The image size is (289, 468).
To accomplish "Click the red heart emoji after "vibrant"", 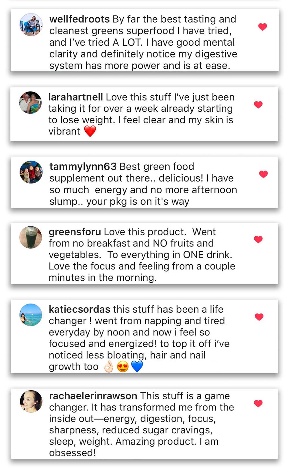I will point(90,131).
